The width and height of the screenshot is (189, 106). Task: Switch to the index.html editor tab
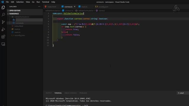click(52, 7)
